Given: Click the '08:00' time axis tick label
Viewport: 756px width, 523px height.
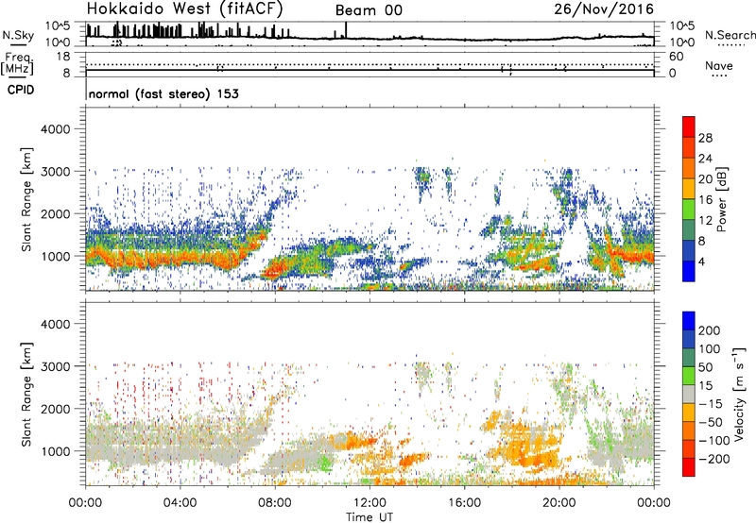Looking at the screenshot, I should [275, 503].
